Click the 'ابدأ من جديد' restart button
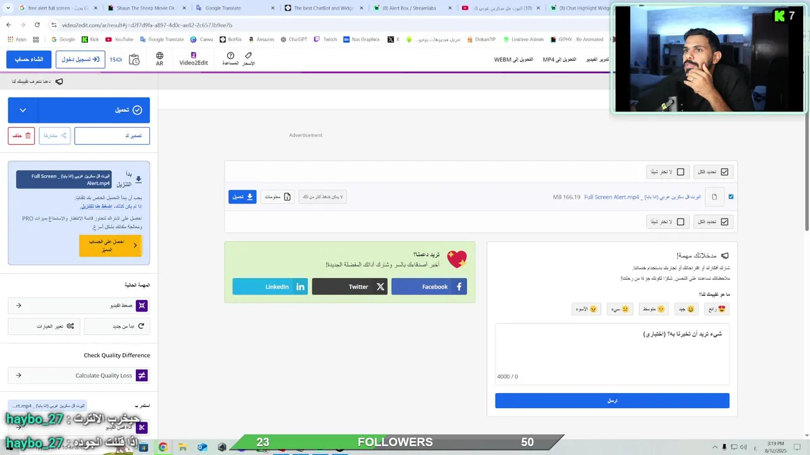 [117, 326]
